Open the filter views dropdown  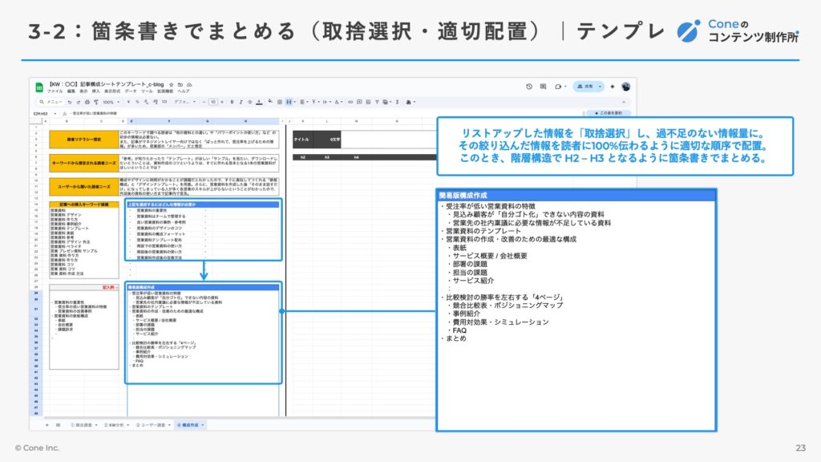(x=387, y=102)
